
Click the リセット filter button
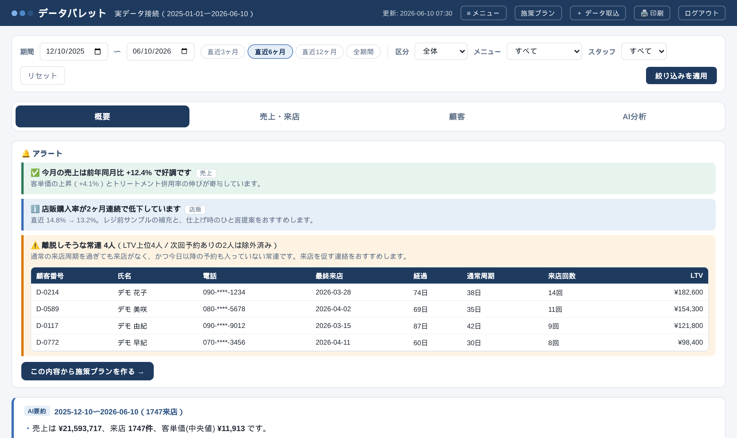click(x=42, y=75)
